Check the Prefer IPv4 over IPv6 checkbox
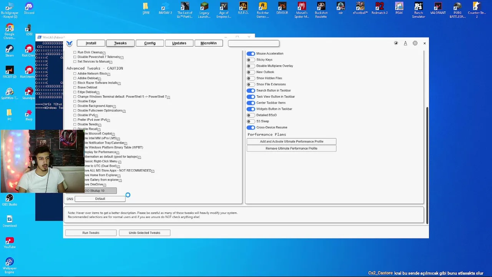This screenshot has height=277, width=492. (x=75, y=120)
